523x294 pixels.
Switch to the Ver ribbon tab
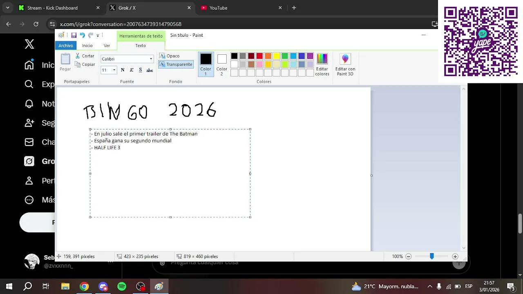[x=107, y=46]
